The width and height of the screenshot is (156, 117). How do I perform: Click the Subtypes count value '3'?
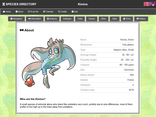133,85
